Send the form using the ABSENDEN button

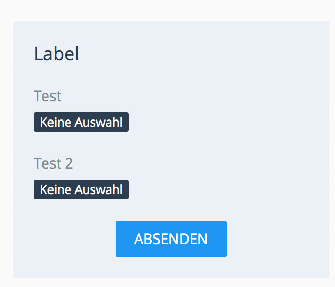click(x=171, y=239)
